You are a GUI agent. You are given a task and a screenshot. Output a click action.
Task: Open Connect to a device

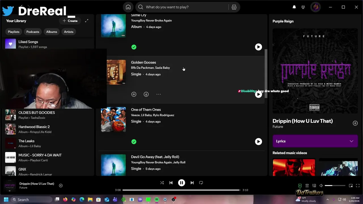click(x=314, y=186)
